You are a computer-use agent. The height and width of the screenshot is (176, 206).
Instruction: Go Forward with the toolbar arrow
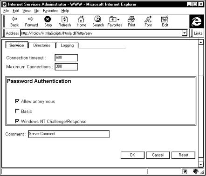tap(31, 21)
